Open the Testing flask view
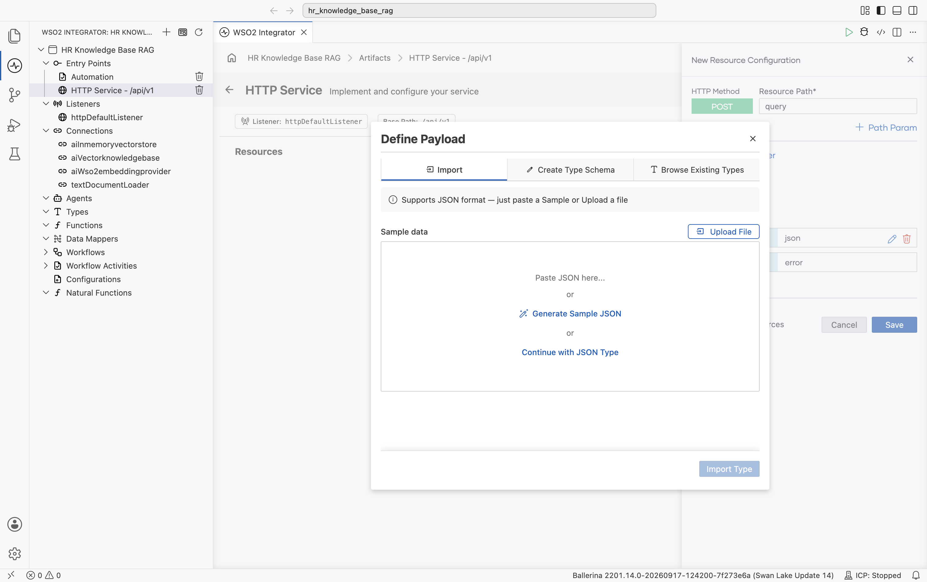Image resolution: width=927 pixels, height=582 pixels. pos(15,154)
